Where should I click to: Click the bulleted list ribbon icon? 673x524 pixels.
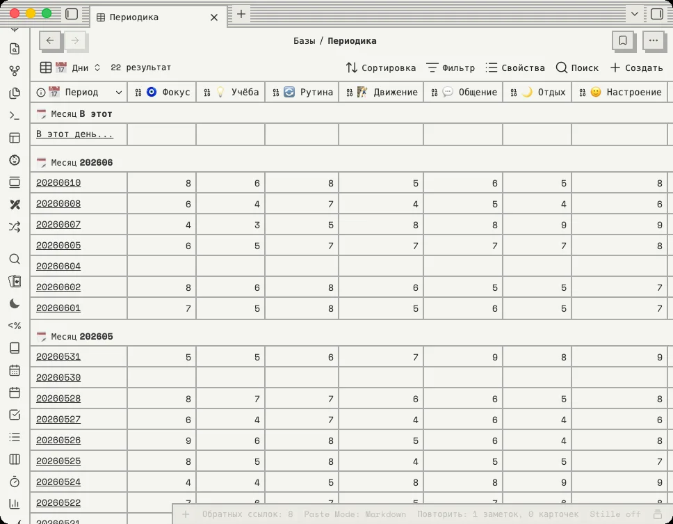pos(15,437)
